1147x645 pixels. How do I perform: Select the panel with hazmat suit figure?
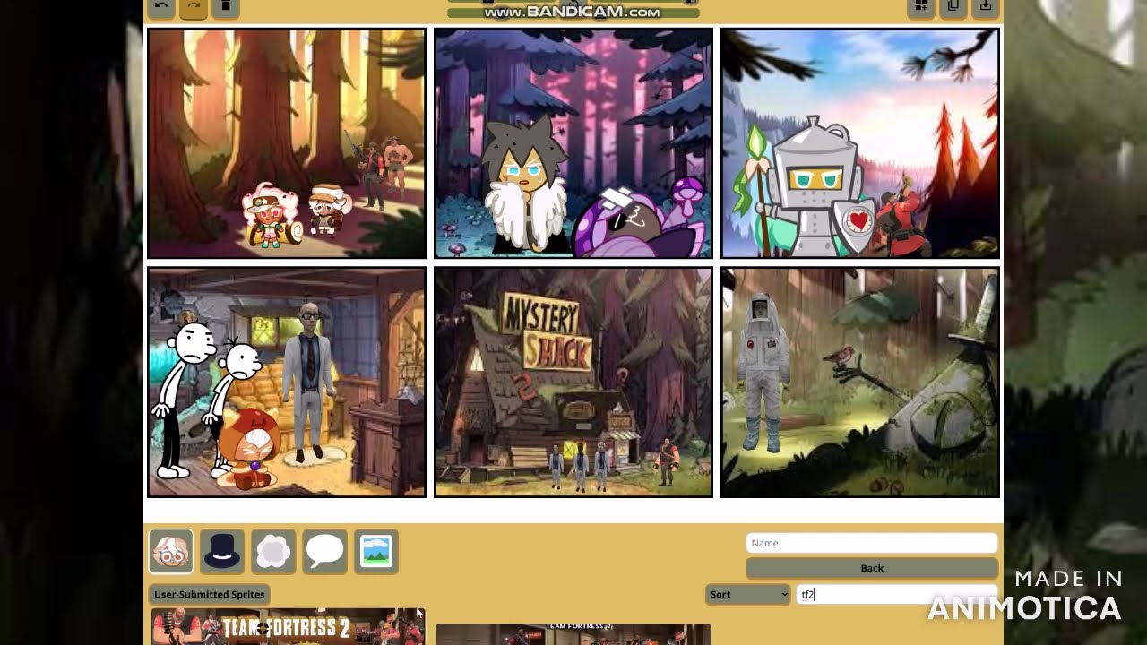pyautogui.click(x=860, y=383)
